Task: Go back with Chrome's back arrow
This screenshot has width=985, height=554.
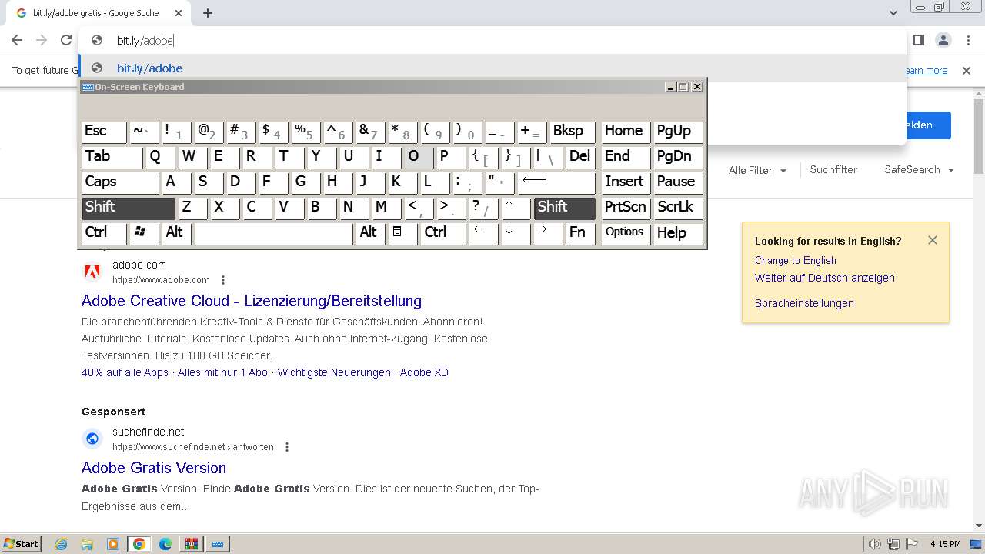Action: pyautogui.click(x=17, y=40)
